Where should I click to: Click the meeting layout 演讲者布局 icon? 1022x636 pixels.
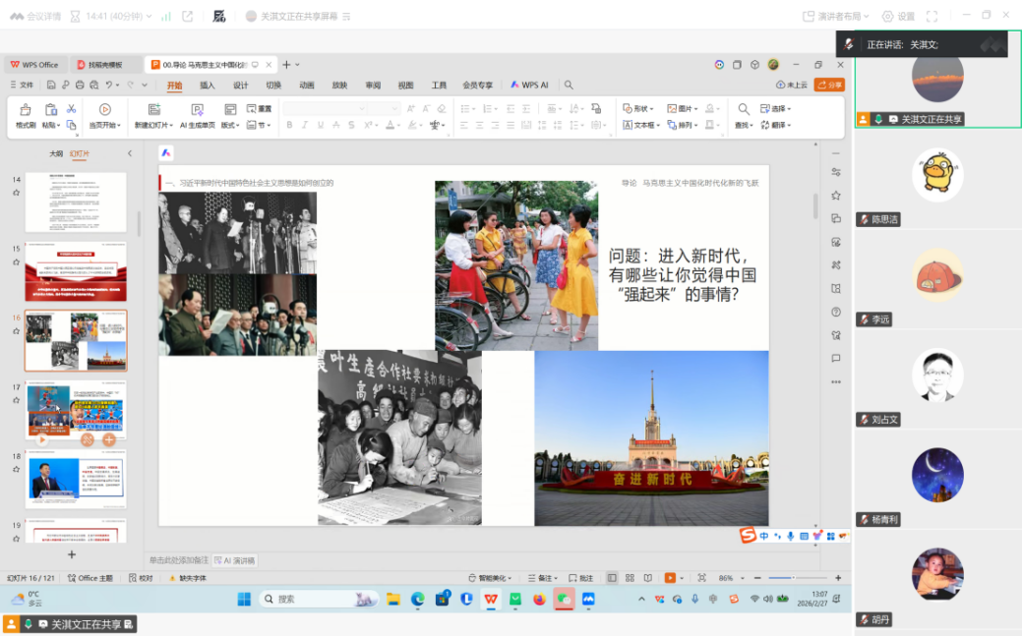click(809, 16)
